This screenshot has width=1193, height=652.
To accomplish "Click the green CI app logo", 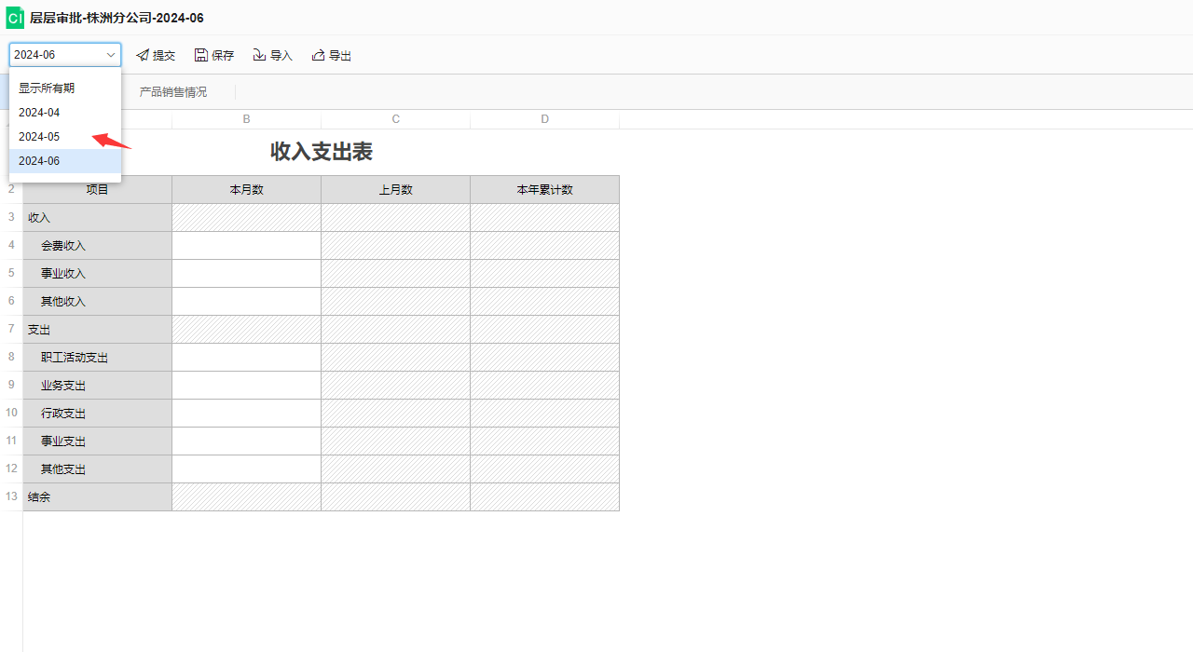I will pos(15,18).
